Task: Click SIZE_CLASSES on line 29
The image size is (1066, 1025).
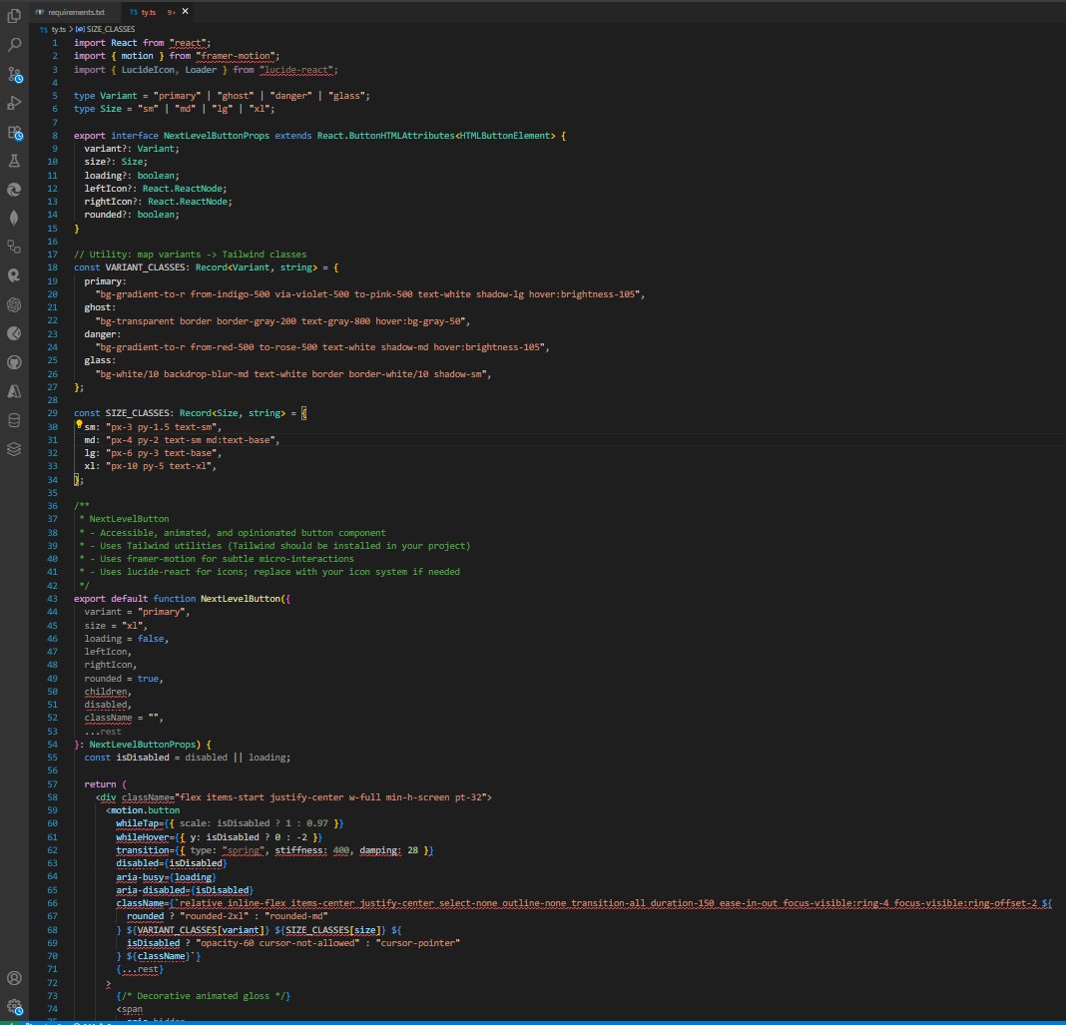Action: [x=137, y=413]
